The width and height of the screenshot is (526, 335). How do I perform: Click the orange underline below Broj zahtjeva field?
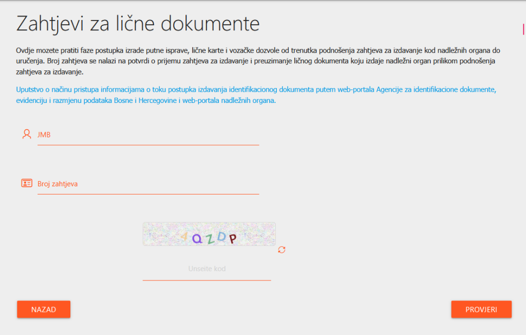coord(148,194)
